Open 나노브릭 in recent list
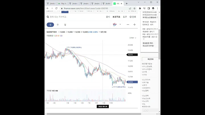 point(145,101)
